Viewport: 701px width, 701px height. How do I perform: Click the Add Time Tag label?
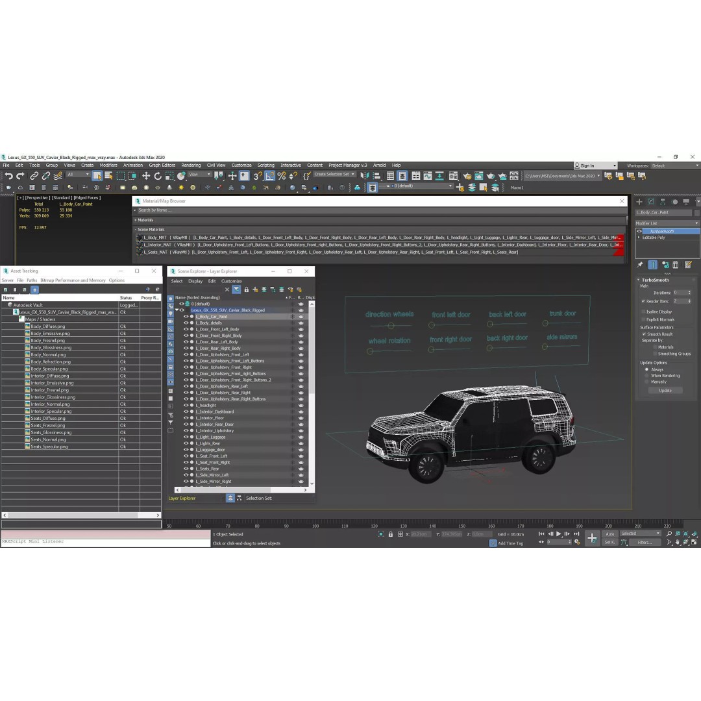(x=511, y=544)
